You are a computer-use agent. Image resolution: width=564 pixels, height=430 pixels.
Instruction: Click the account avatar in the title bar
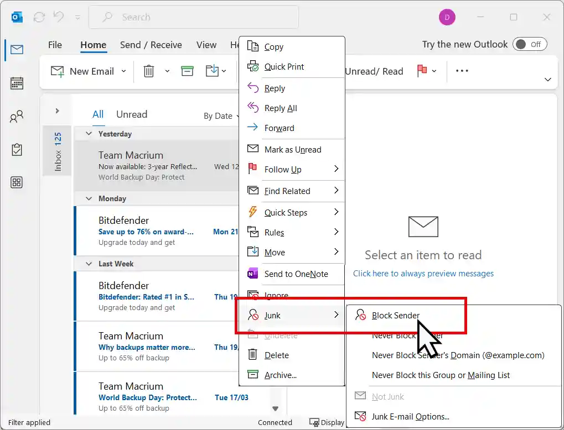(x=447, y=17)
